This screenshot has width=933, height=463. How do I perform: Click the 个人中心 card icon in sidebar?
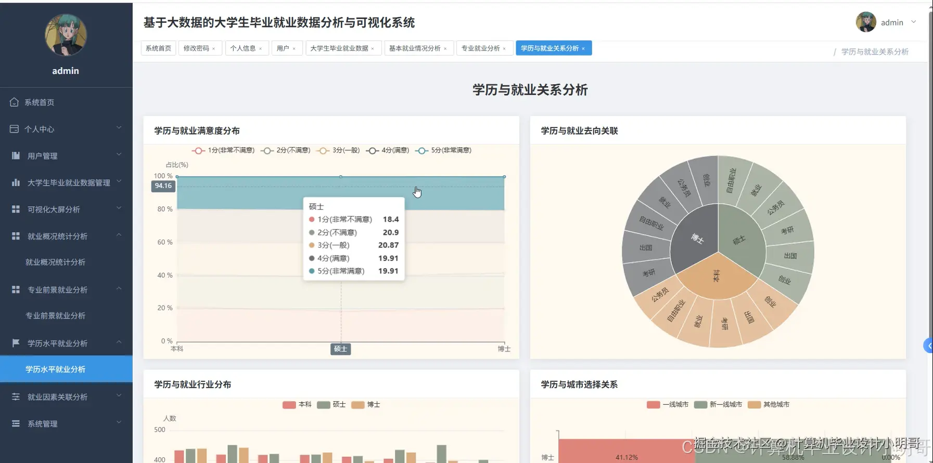coord(14,129)
